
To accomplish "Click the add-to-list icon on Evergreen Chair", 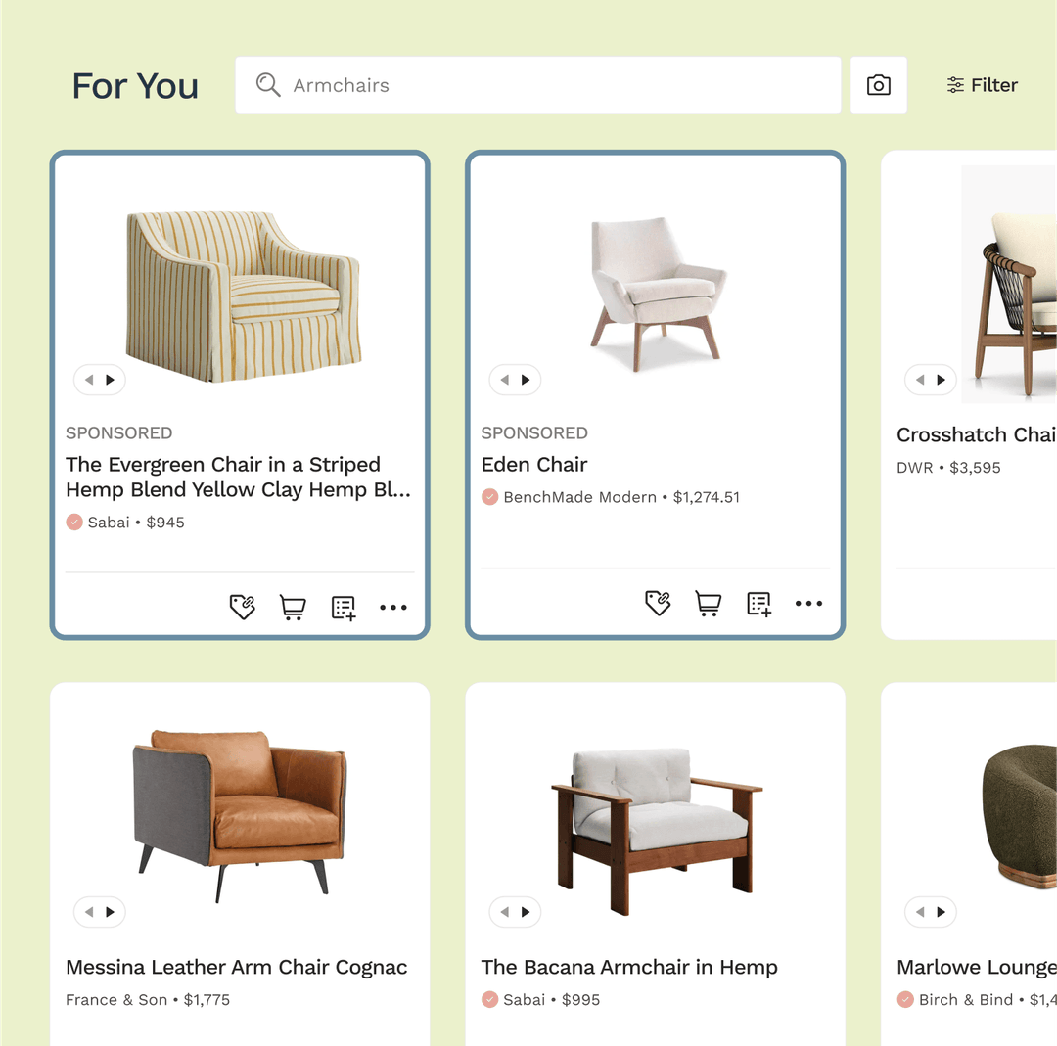I will click(343, 607).
